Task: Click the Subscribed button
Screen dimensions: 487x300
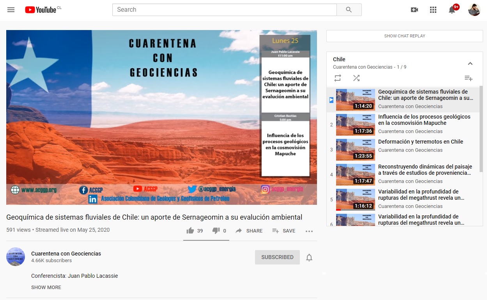Action: pyautogui.click(x=277, y=257)
